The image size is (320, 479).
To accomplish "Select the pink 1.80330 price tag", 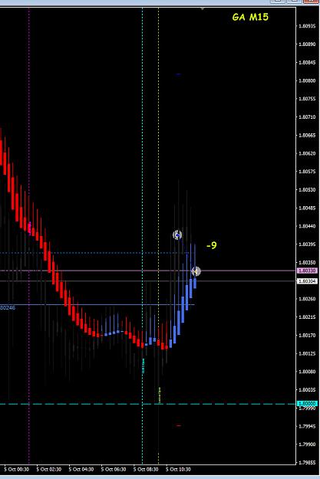I will [x=308, y=271].
